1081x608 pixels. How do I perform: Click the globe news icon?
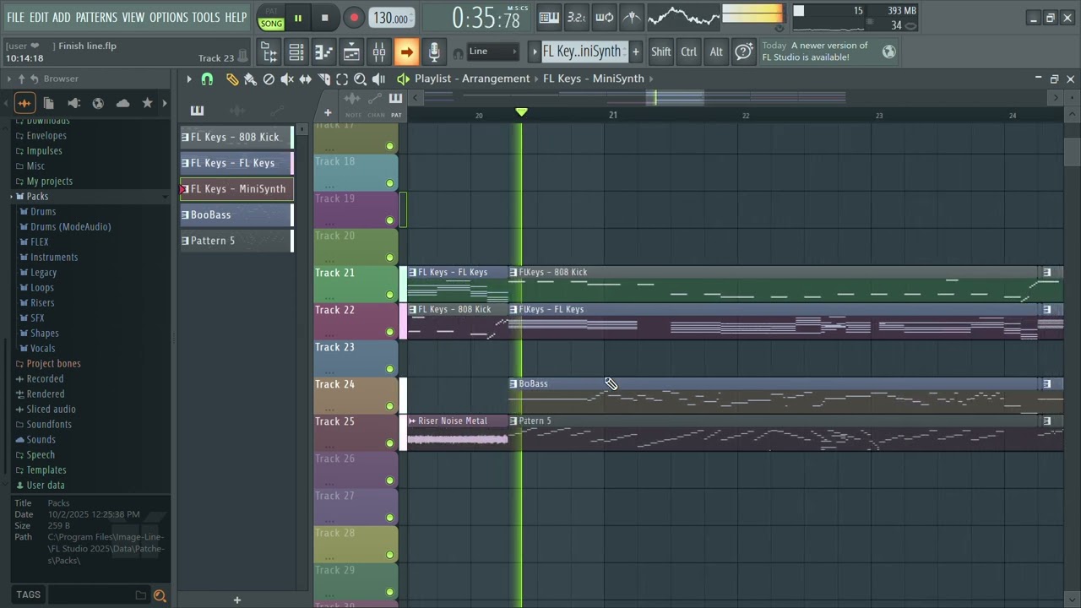(888, 52)
